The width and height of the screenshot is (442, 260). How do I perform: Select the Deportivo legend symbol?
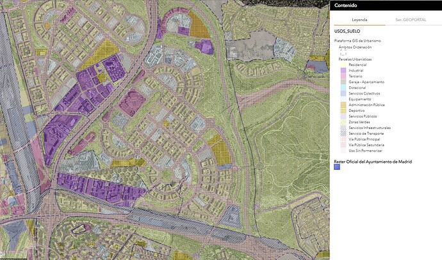point(343,111)
